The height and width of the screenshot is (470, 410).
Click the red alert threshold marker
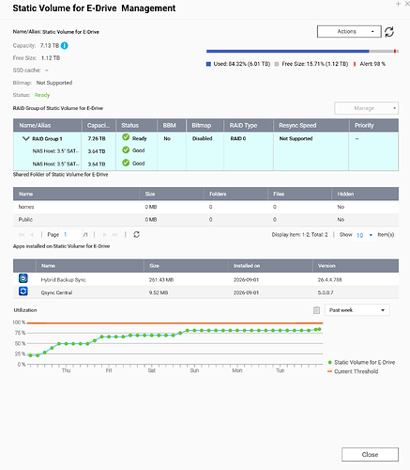tap(395, 51)
